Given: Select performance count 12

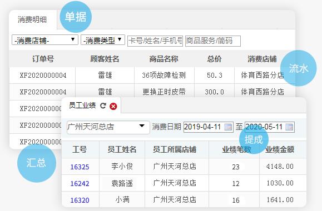Looking at the screenshot, I should [x=236, y=183].
